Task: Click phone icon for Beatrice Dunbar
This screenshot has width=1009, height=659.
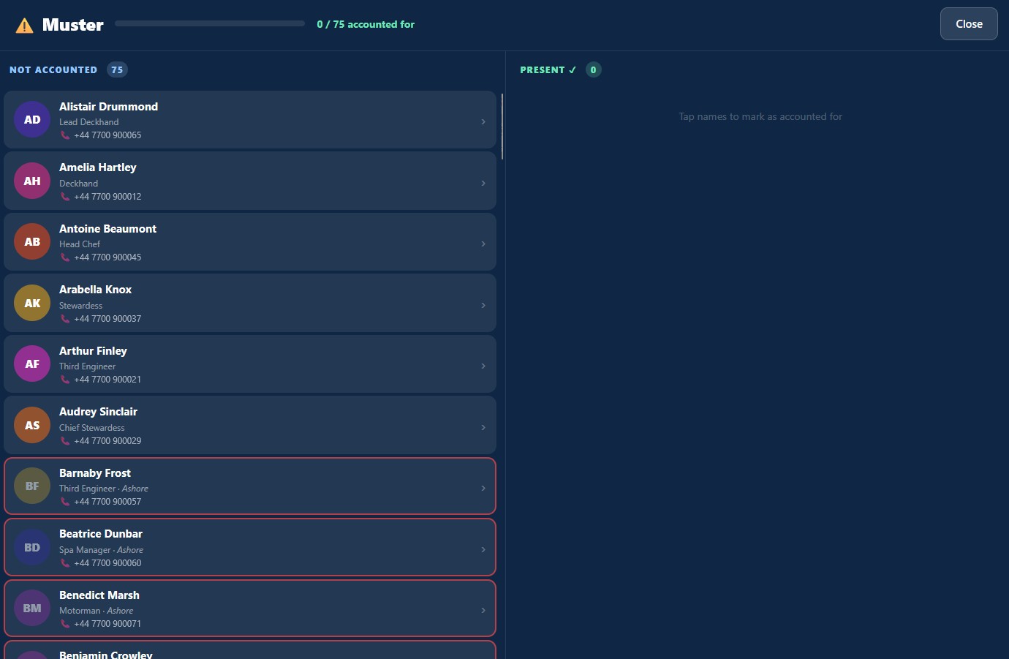Action: point(65,563)
